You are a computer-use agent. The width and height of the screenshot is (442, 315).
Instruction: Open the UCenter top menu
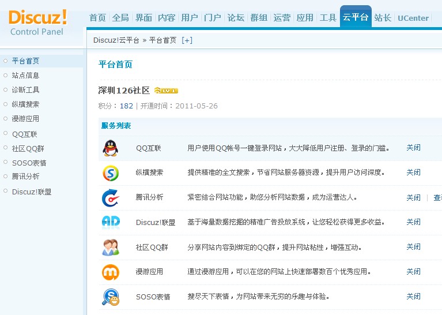coord(413,18)
